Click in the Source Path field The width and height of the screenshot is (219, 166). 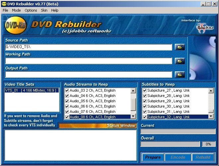click(88, 47)
